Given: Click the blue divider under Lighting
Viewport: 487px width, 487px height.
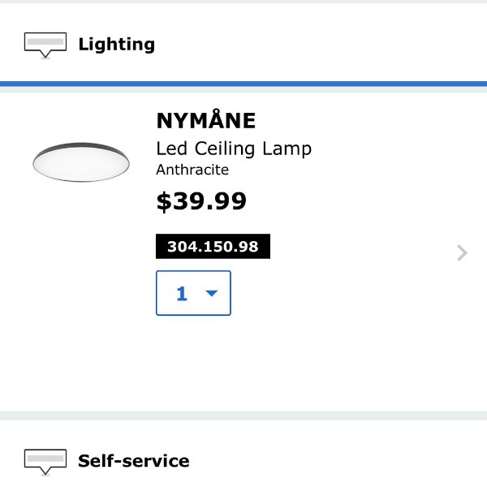Looking at the screenshot, I should pos(243,84).
